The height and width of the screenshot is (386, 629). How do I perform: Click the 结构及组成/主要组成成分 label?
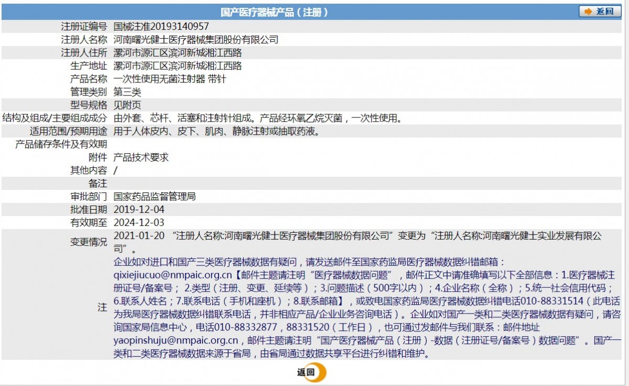(x=55, y=118)
